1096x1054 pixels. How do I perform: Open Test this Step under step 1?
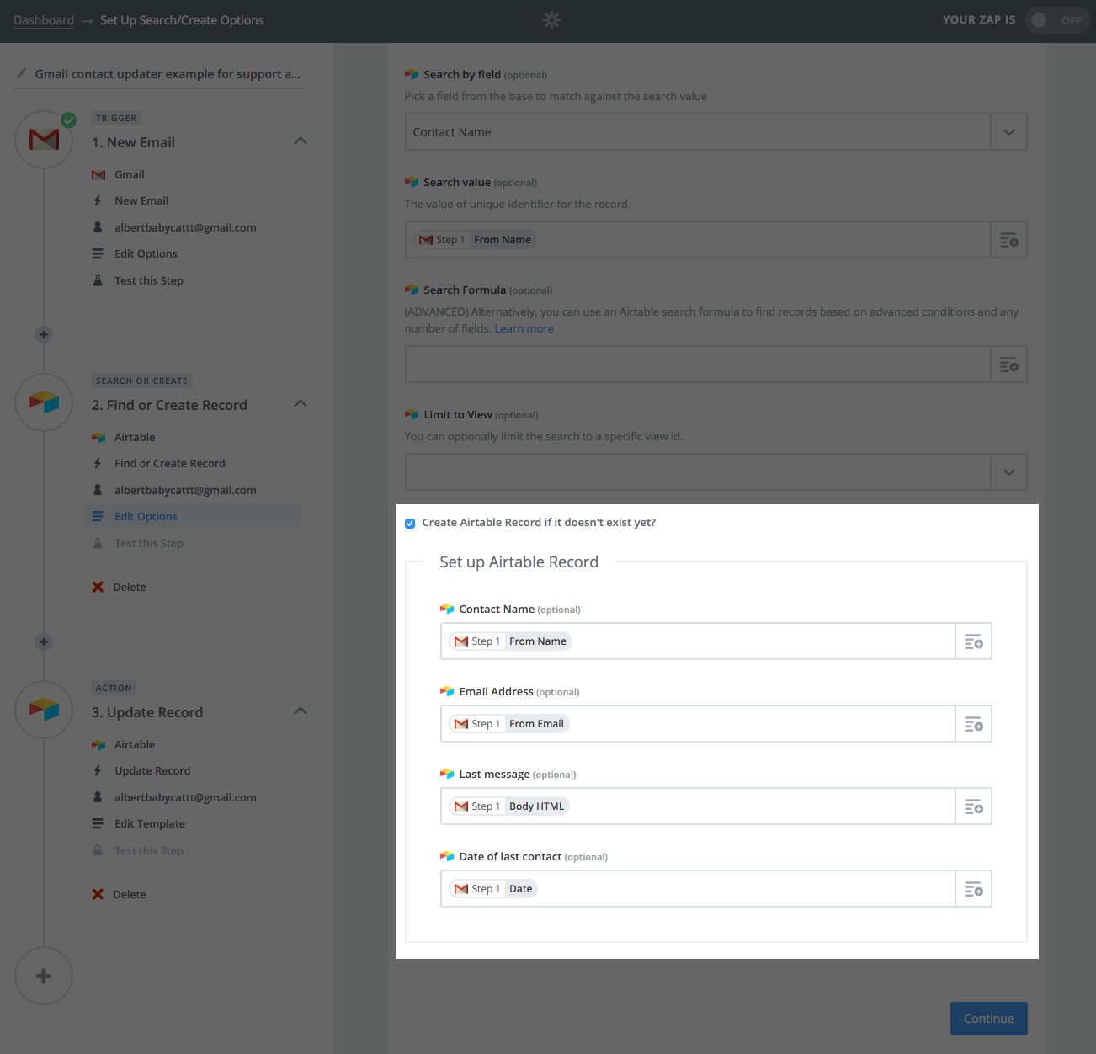tap(149, 280)
